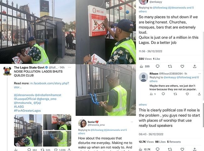This screenshot has height=151, width=204.
Task: Open reply bubble under enkaayy tweet
Action: click(x=158, y=66)
